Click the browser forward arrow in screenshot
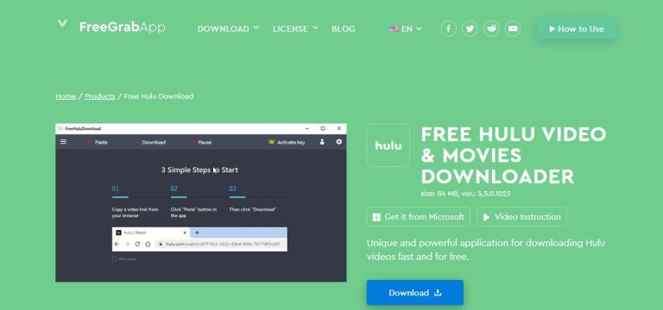The width and height of the screenshot is (663, 310). pos(127,245)
